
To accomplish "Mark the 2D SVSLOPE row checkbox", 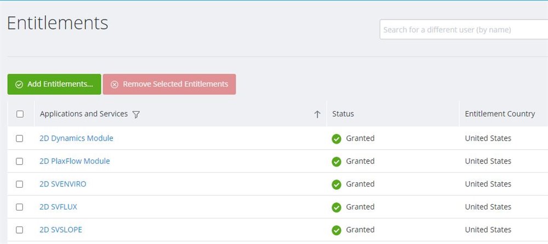I will point(20,230).
